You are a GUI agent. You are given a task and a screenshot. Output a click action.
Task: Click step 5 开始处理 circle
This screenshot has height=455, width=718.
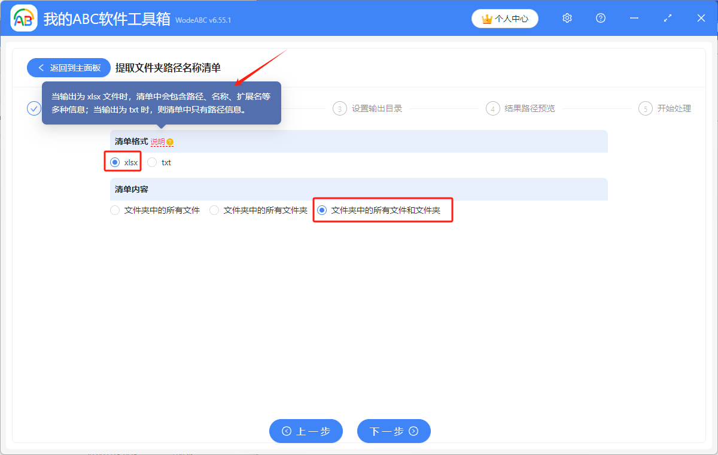645,108
